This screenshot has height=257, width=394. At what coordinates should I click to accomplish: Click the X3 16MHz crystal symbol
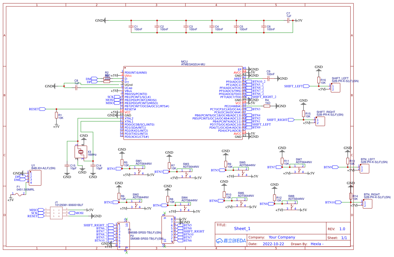(81, 152)
